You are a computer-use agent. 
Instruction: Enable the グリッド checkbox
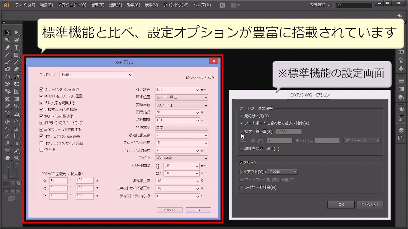coord(41,149)
